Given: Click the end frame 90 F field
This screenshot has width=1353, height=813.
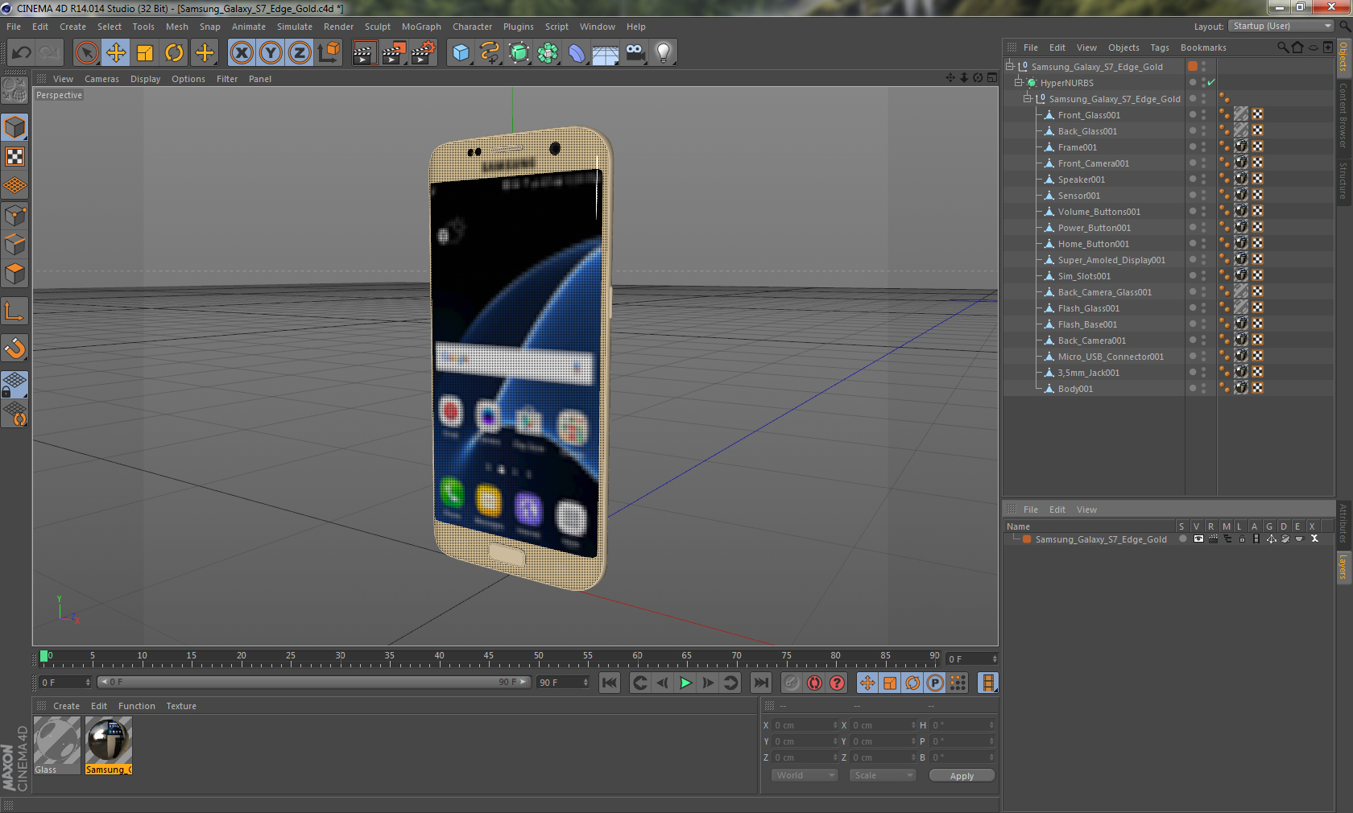Looking at the screenshot, I should click(x=563, y=683).
